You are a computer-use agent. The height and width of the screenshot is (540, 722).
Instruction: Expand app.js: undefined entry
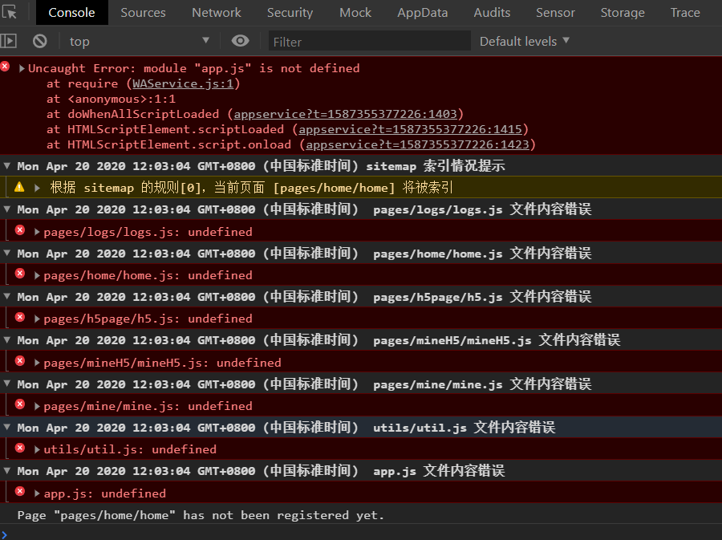(37, 493)
